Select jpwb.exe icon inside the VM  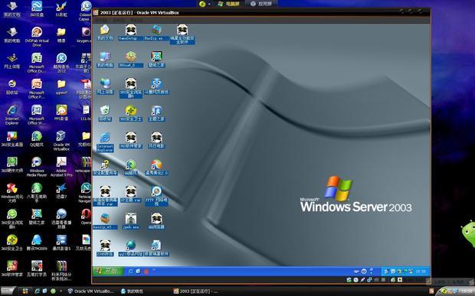pyautogui.click(x=131, y=221)
